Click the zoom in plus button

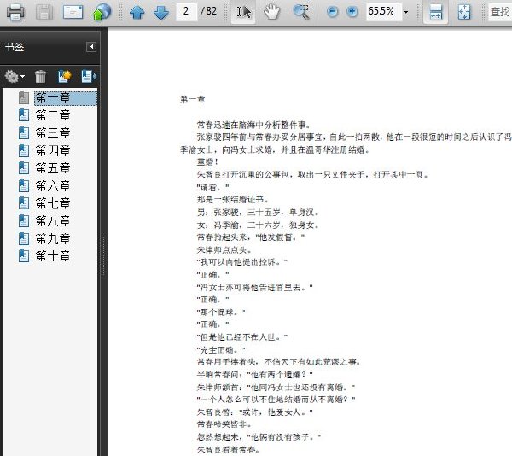[x=352, y=12]
